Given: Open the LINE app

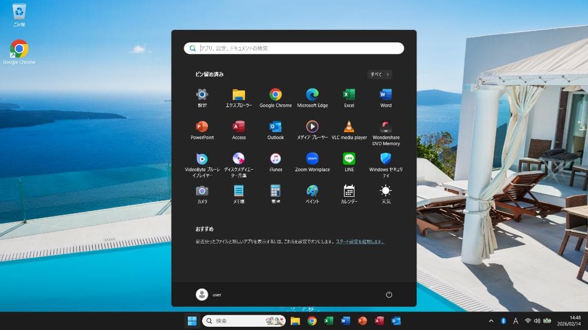Looking at the screenshot, I should pos(348,161).
